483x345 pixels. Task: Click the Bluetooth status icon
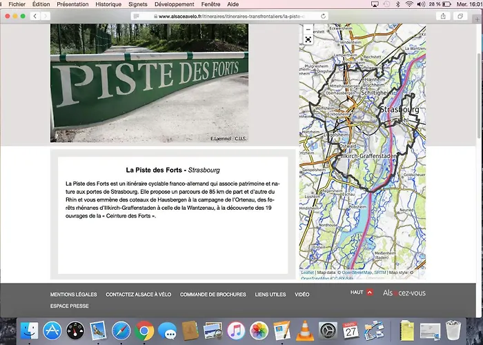[397, 4]
